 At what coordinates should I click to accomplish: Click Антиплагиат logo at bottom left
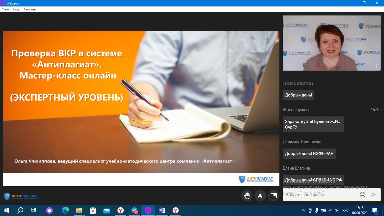click(21, 197)
